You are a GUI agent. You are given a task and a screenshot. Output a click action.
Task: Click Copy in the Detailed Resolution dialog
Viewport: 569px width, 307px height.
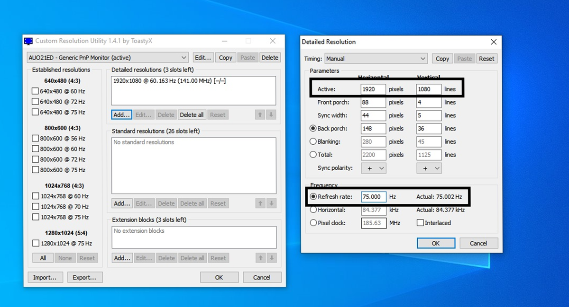coord(442,59)
